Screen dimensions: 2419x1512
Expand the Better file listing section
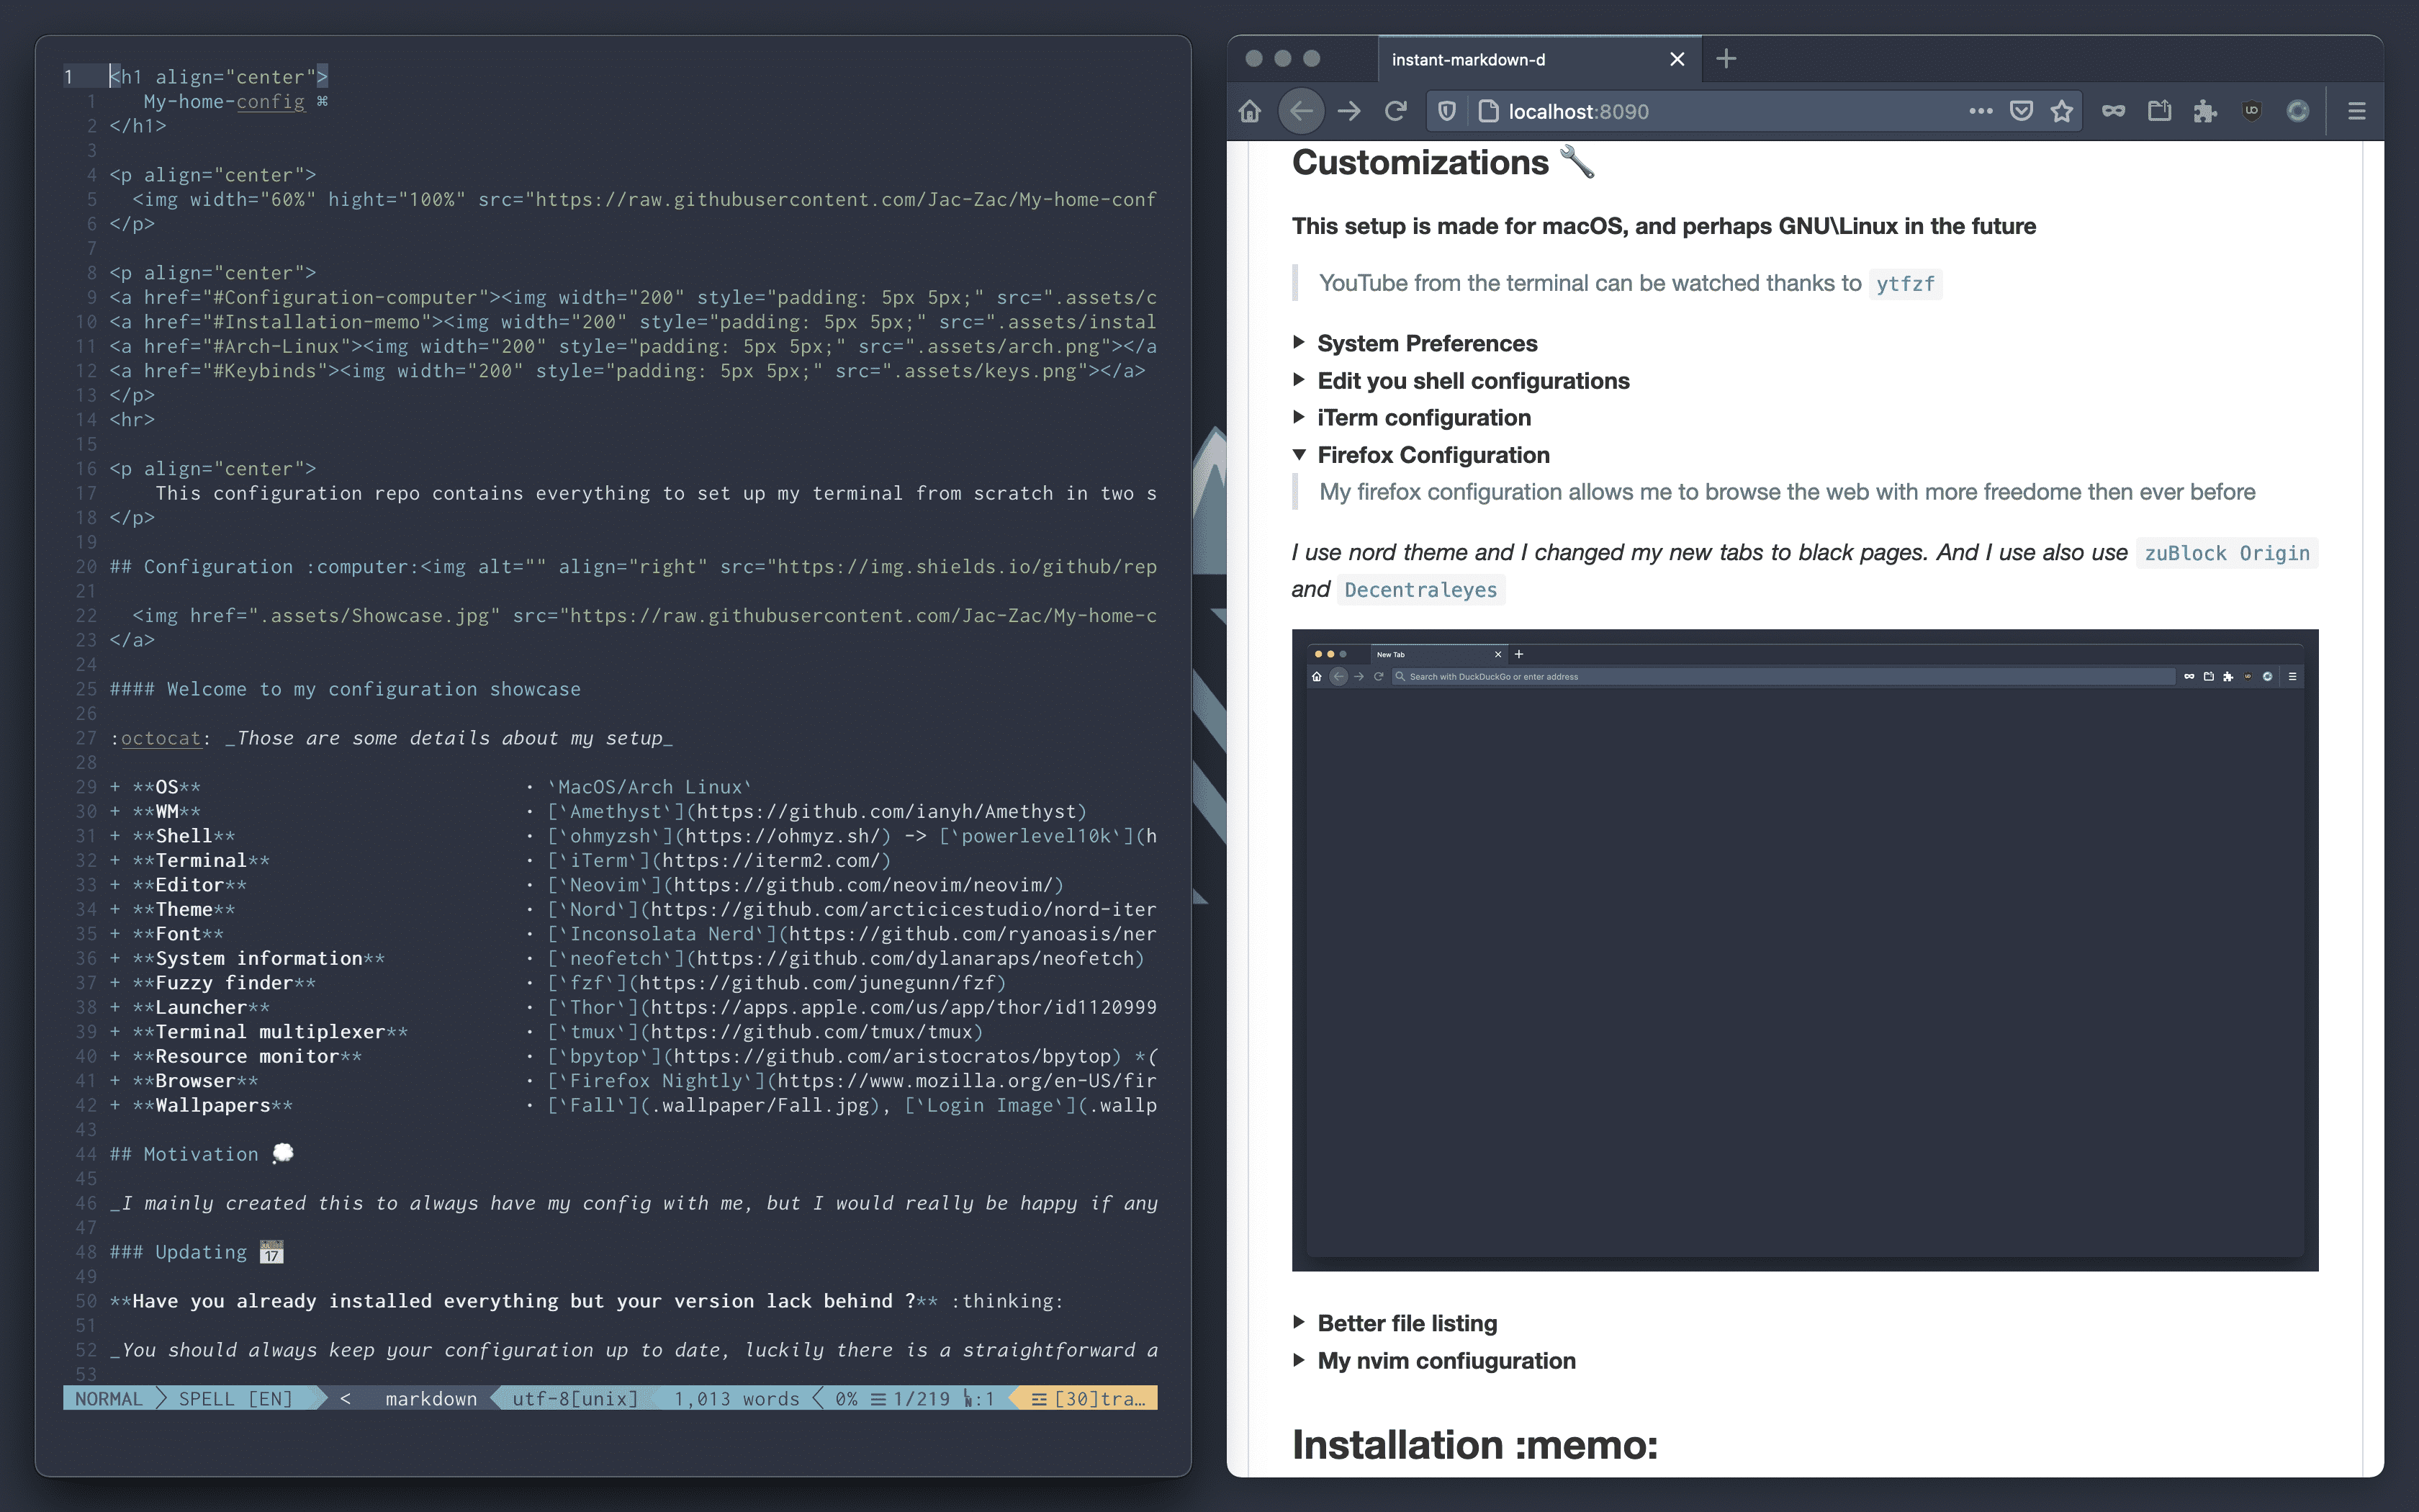1407,1323
